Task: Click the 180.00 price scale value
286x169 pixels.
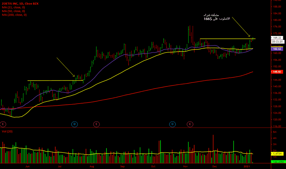Action: pyautogui.click(x=277, y=20)
